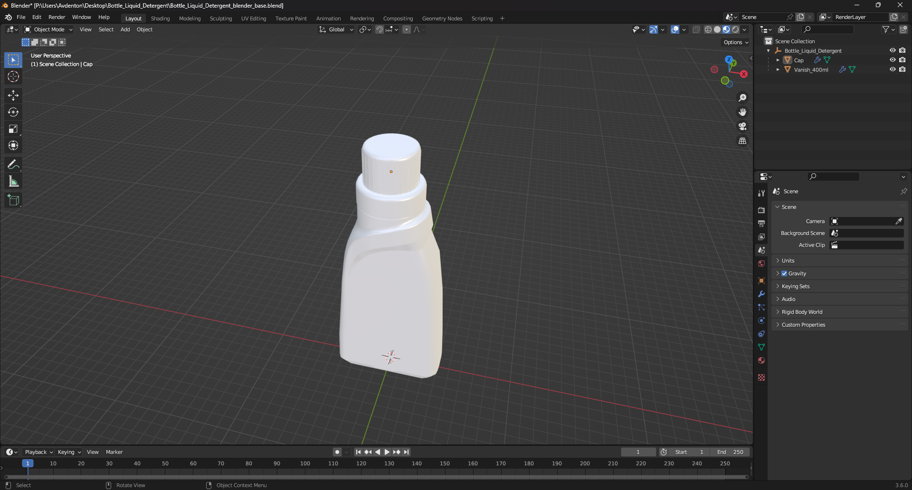The width and height of the screenshot is (912, 490).
Task: Play animation forward
Action: pos(387,452)
